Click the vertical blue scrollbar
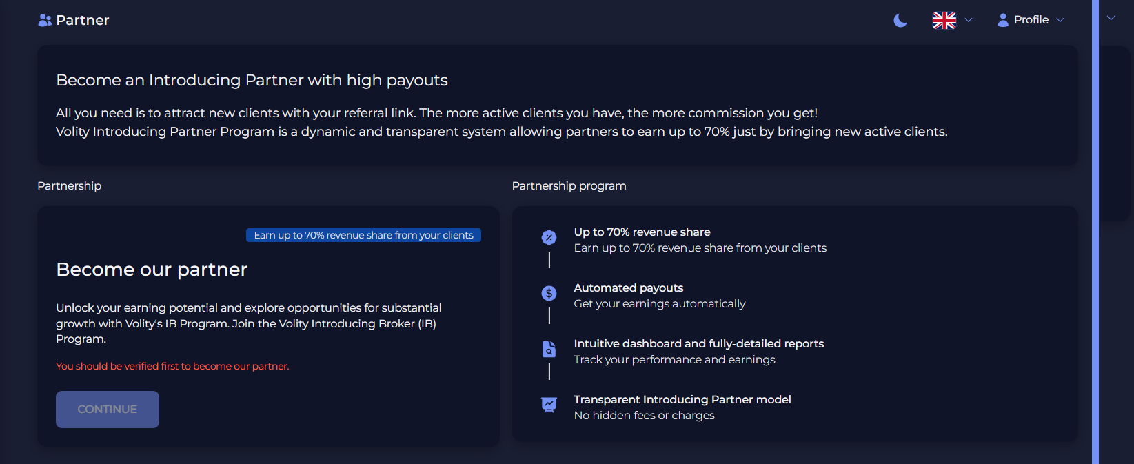The height and width of the screenshot is (464, 1134). click(x=1095, y=232)
